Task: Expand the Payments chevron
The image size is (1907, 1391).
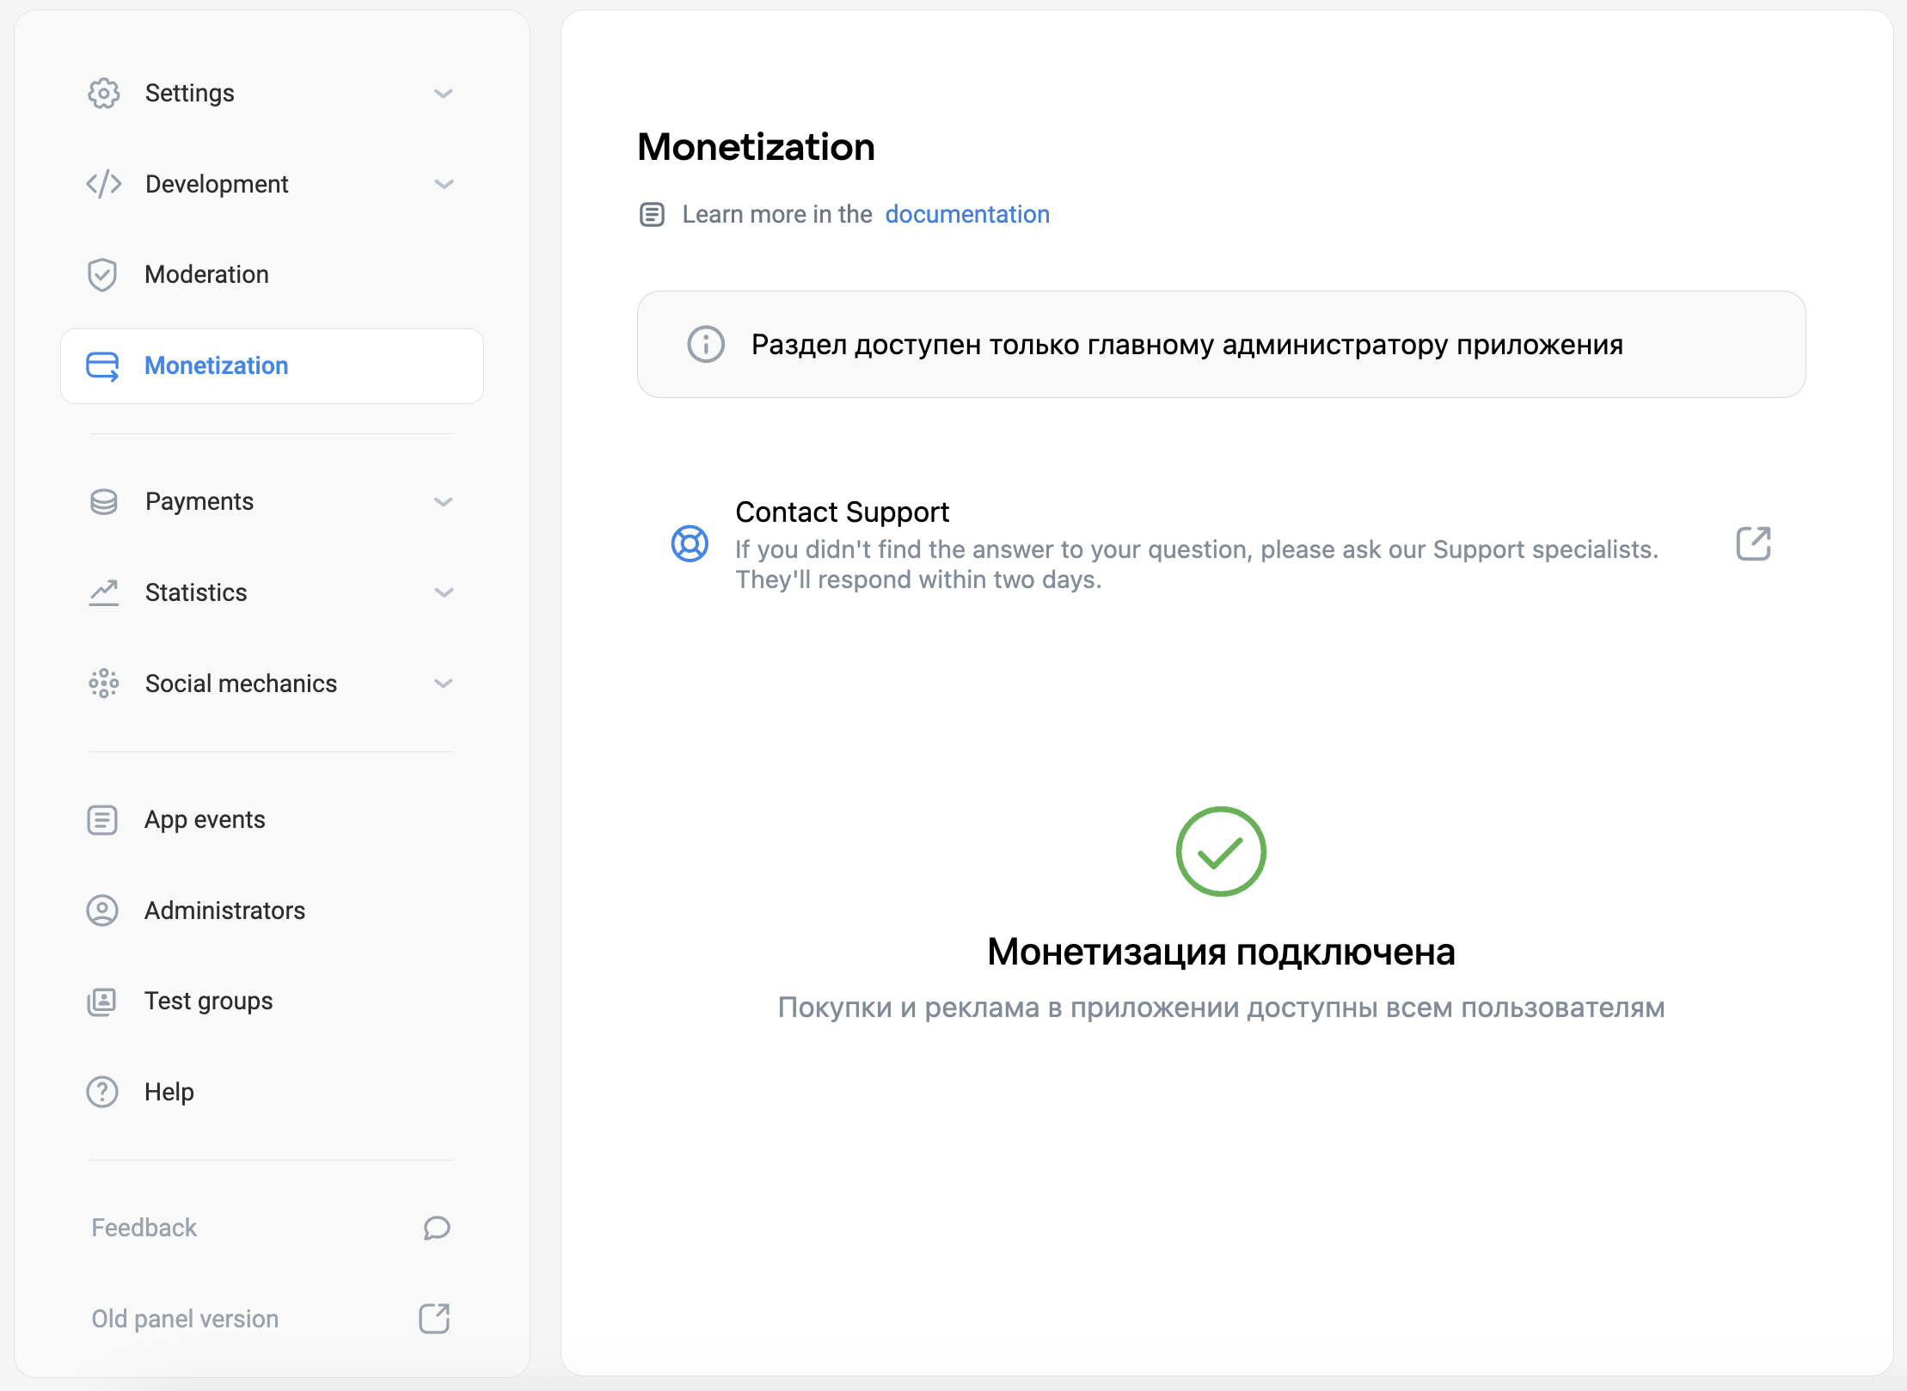Action: point(444,502)
